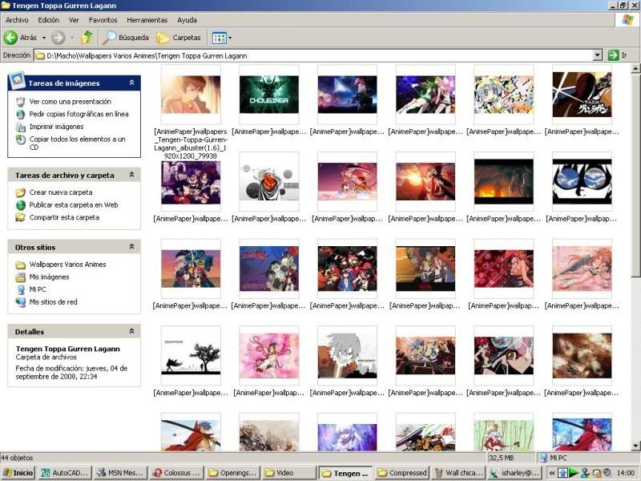
Task: Collapse the Tareas de archivo y carpeta panel
Action: coord(131,175)
